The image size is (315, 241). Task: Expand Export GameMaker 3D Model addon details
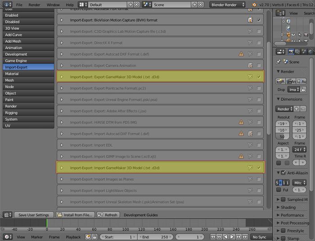62,76
